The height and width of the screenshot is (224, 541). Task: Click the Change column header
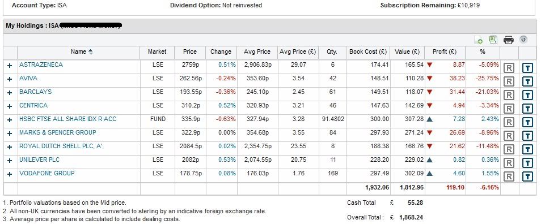[221, 52]
